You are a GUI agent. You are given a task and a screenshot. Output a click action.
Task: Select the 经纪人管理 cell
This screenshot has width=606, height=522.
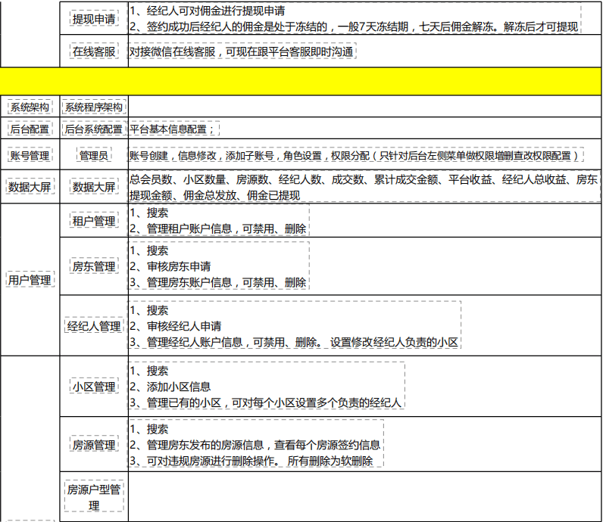coord(94,327)
